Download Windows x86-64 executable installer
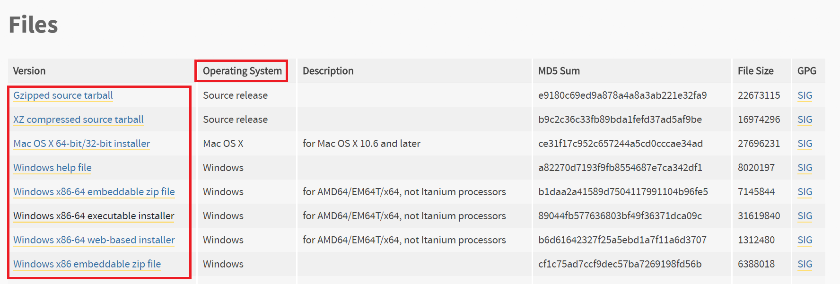 point(94,216)
